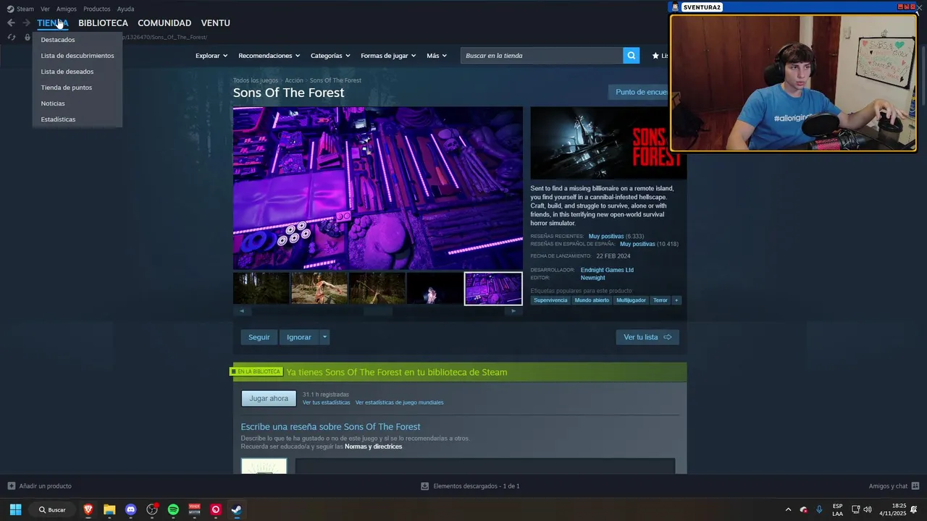
Task: Click the Acción breadcrumb link
Action: click(294, 80)
